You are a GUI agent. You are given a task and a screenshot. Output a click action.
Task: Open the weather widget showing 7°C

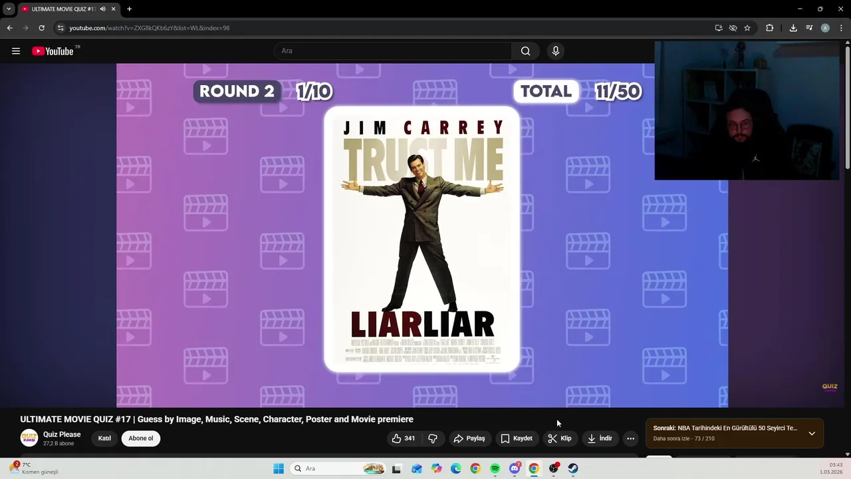point(33,468)
